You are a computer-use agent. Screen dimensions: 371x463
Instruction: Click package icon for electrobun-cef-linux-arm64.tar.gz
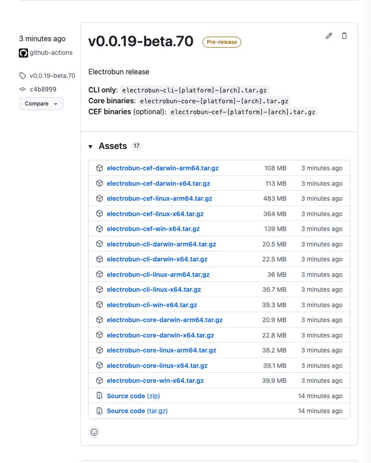[x=99, y=199]
